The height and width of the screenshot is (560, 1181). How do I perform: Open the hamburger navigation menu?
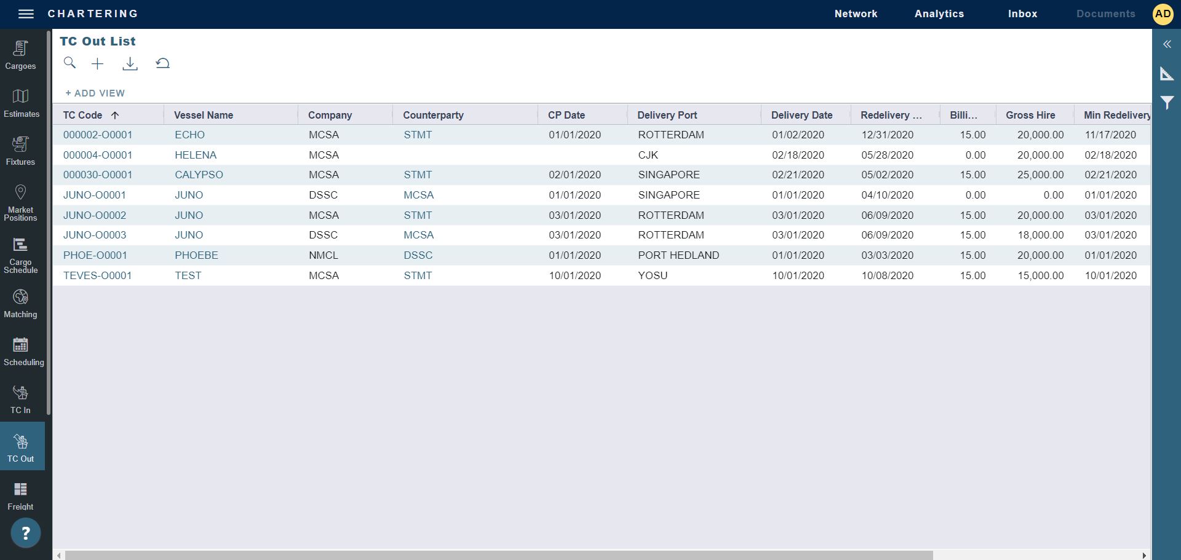point(26,14)
